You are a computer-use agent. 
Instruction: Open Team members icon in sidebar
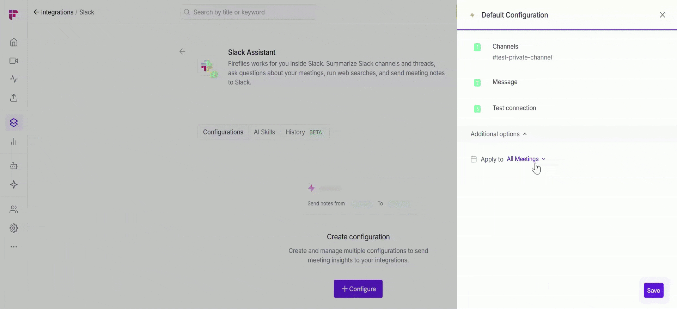(x=14, y=209)
